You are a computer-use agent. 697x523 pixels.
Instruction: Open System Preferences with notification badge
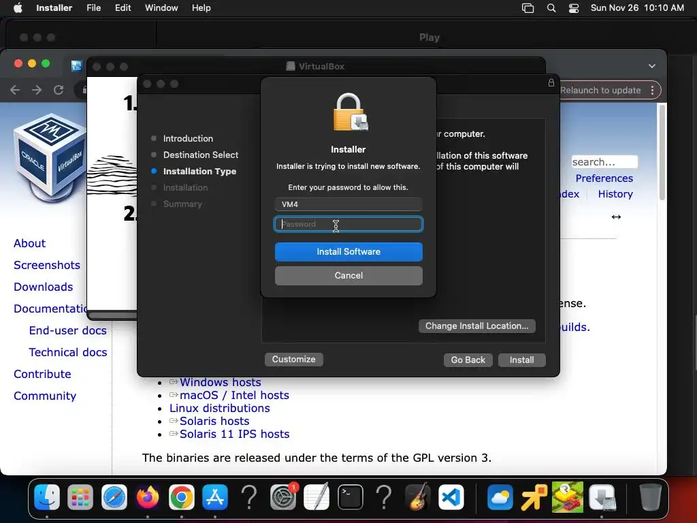coord(282,496)
